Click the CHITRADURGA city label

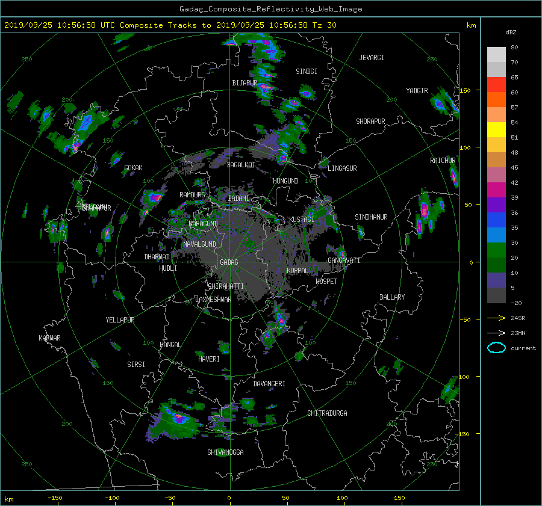coord(327,413)
